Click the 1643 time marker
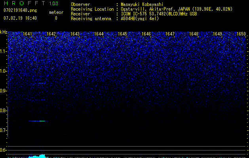The width and height of the screenshot is (249, 158). (x=75, y=34)
